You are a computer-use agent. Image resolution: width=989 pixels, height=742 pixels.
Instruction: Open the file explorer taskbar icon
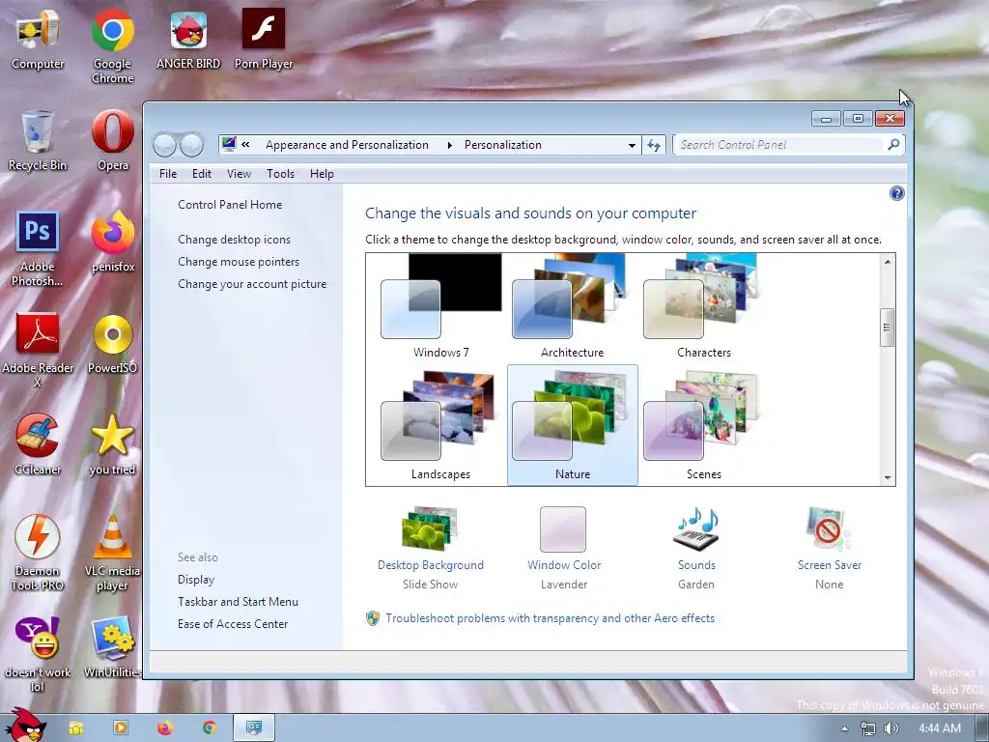(75, 728)
